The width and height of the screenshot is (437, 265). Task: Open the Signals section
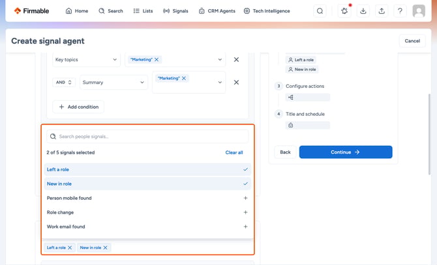click(x=175, y=11)
